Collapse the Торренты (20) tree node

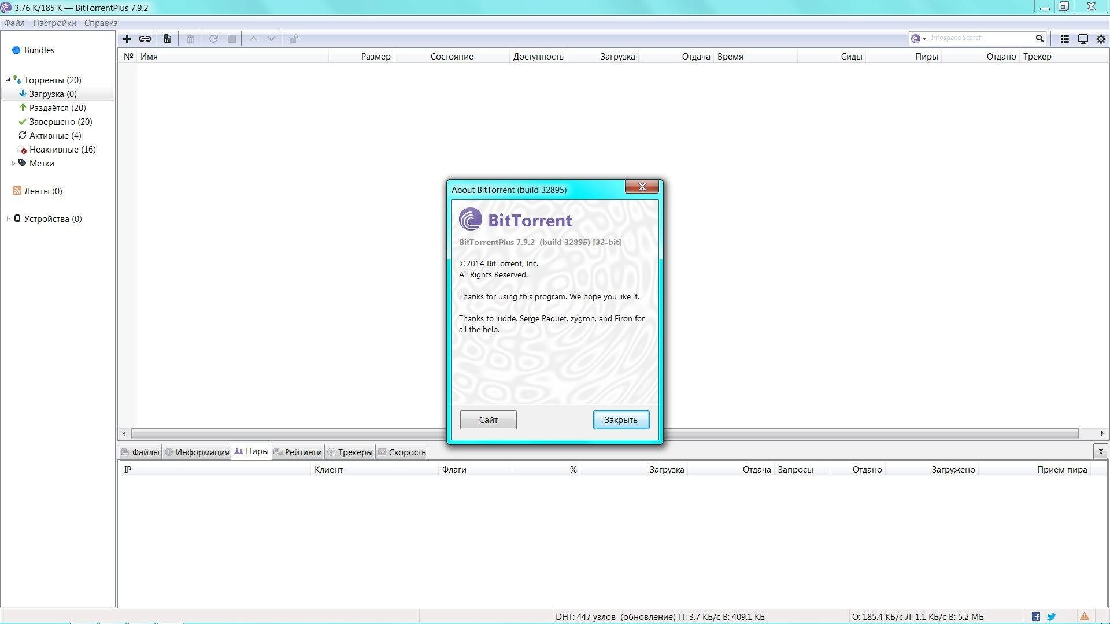8,80
